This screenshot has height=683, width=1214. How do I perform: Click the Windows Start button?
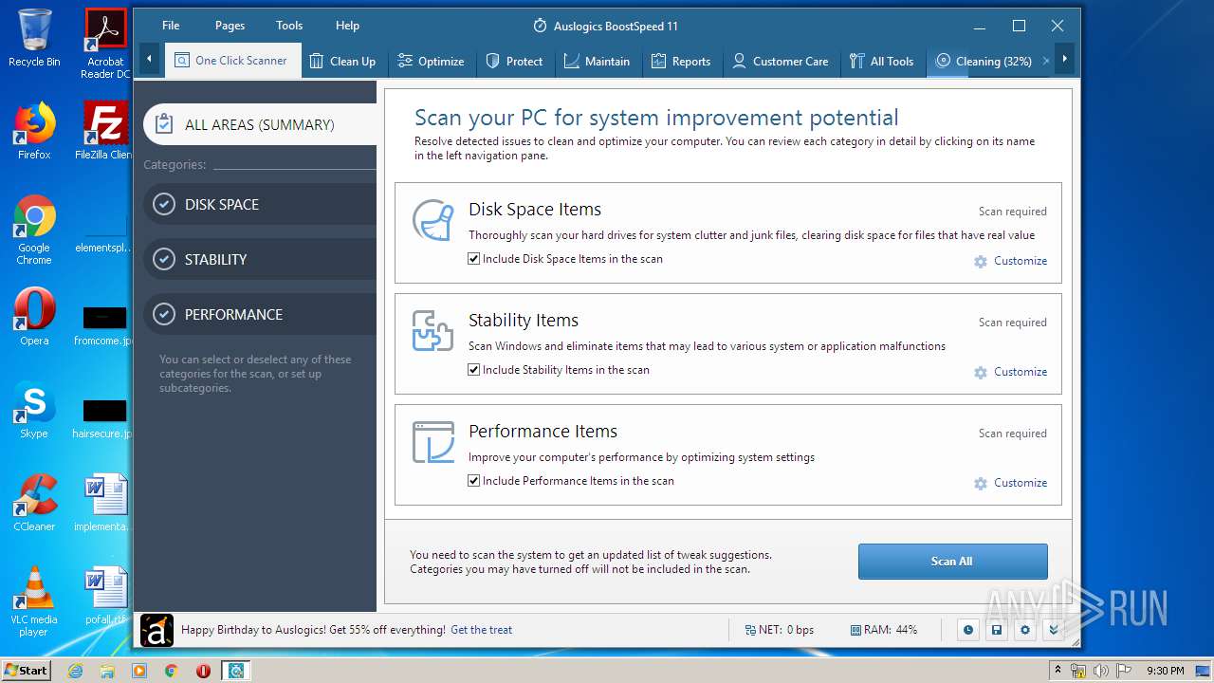point(26,671)
